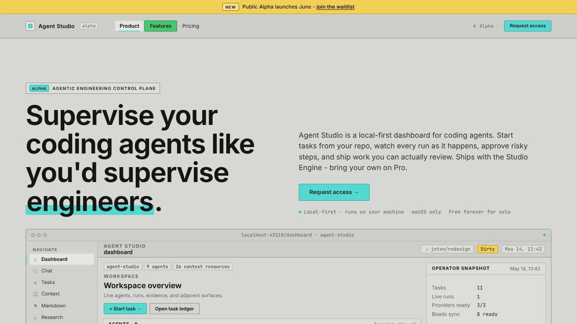The image size is (577, 324).
Task: Click Request access in the header
Action: 527,26
